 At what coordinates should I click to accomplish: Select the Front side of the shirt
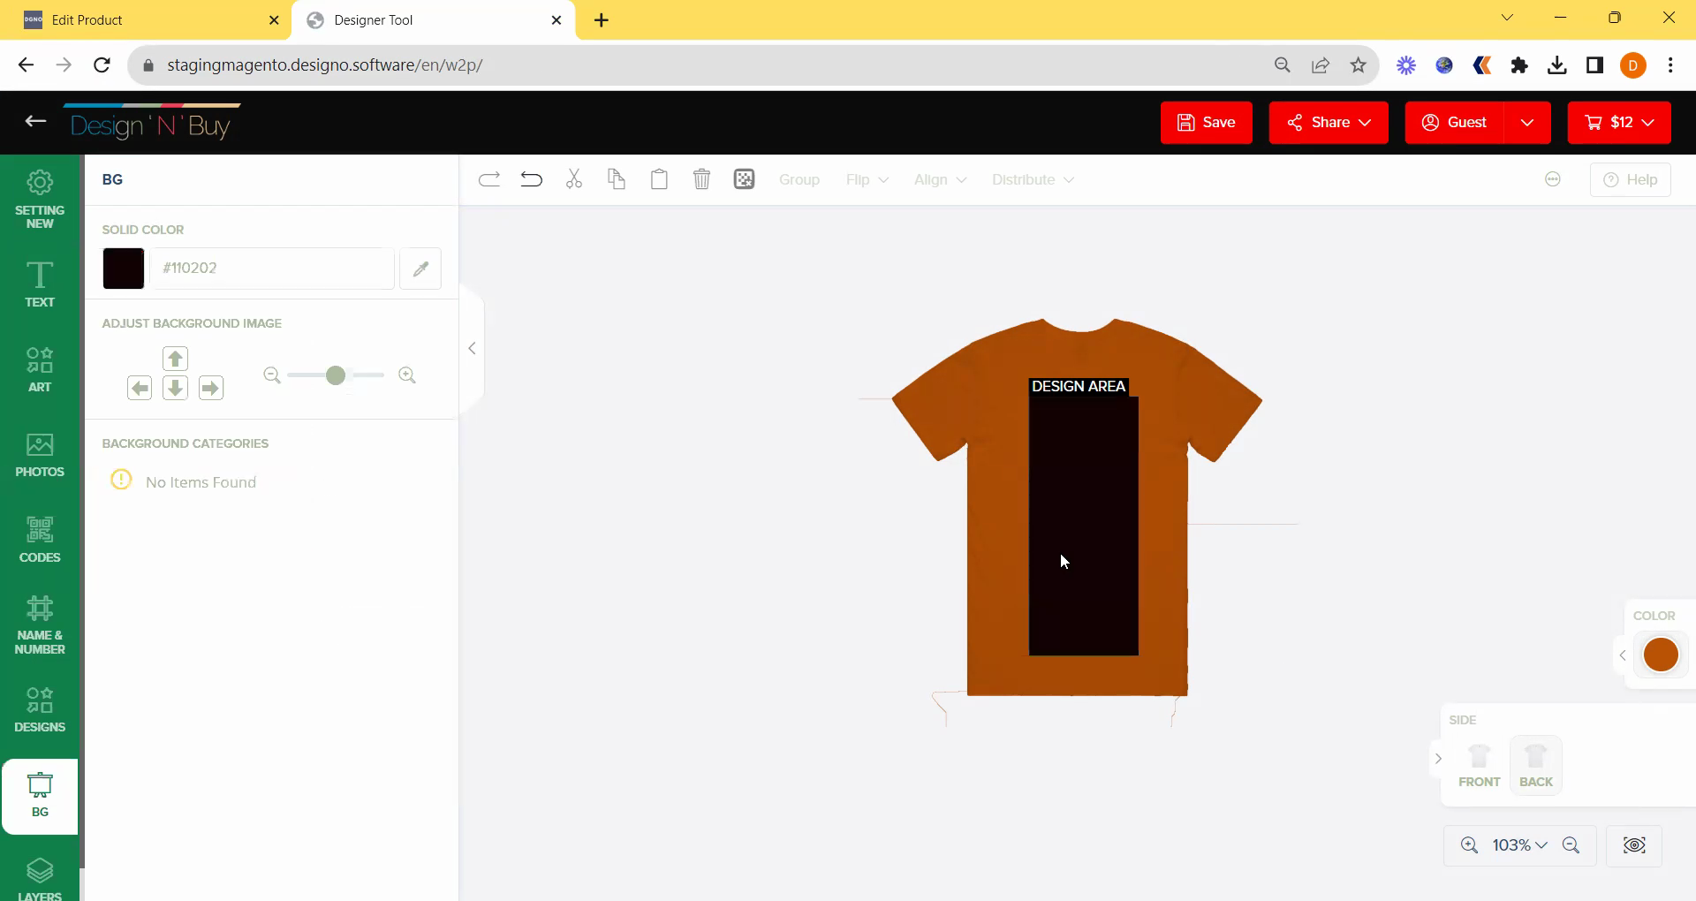[x=1479, y=765]
